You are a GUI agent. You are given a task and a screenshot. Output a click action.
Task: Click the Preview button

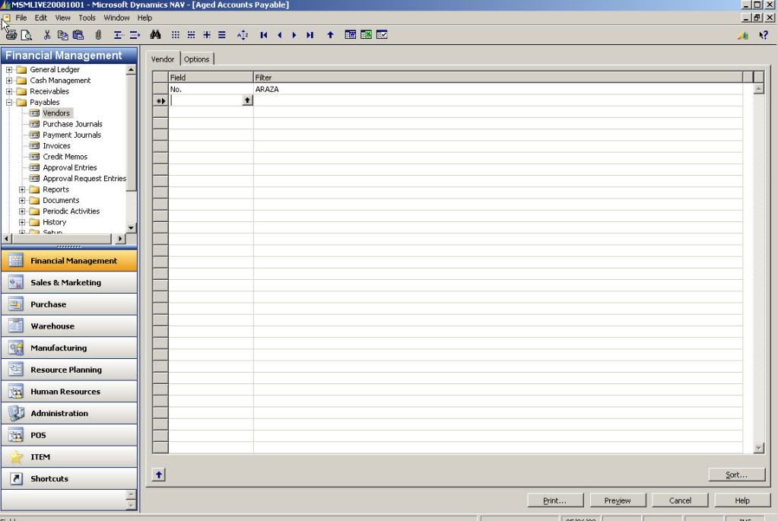pyautogui.click(x=618, y=500)
